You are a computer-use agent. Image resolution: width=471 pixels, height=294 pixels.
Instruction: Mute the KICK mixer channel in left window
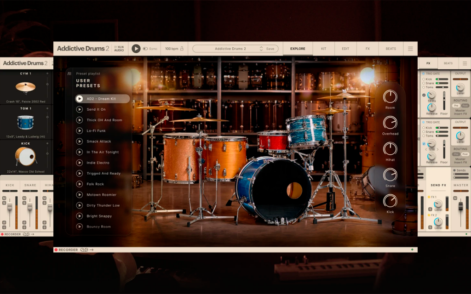click(x=4, y=198)
